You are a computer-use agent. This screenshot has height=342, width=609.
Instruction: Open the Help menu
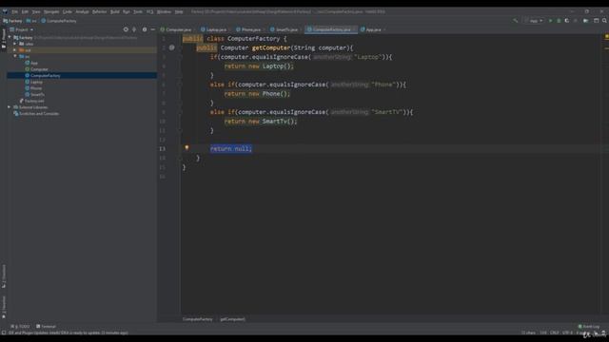(x=179, y=11)
